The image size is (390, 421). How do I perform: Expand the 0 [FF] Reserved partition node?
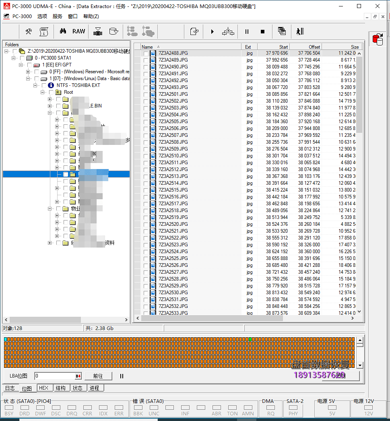tap(28, 72)
